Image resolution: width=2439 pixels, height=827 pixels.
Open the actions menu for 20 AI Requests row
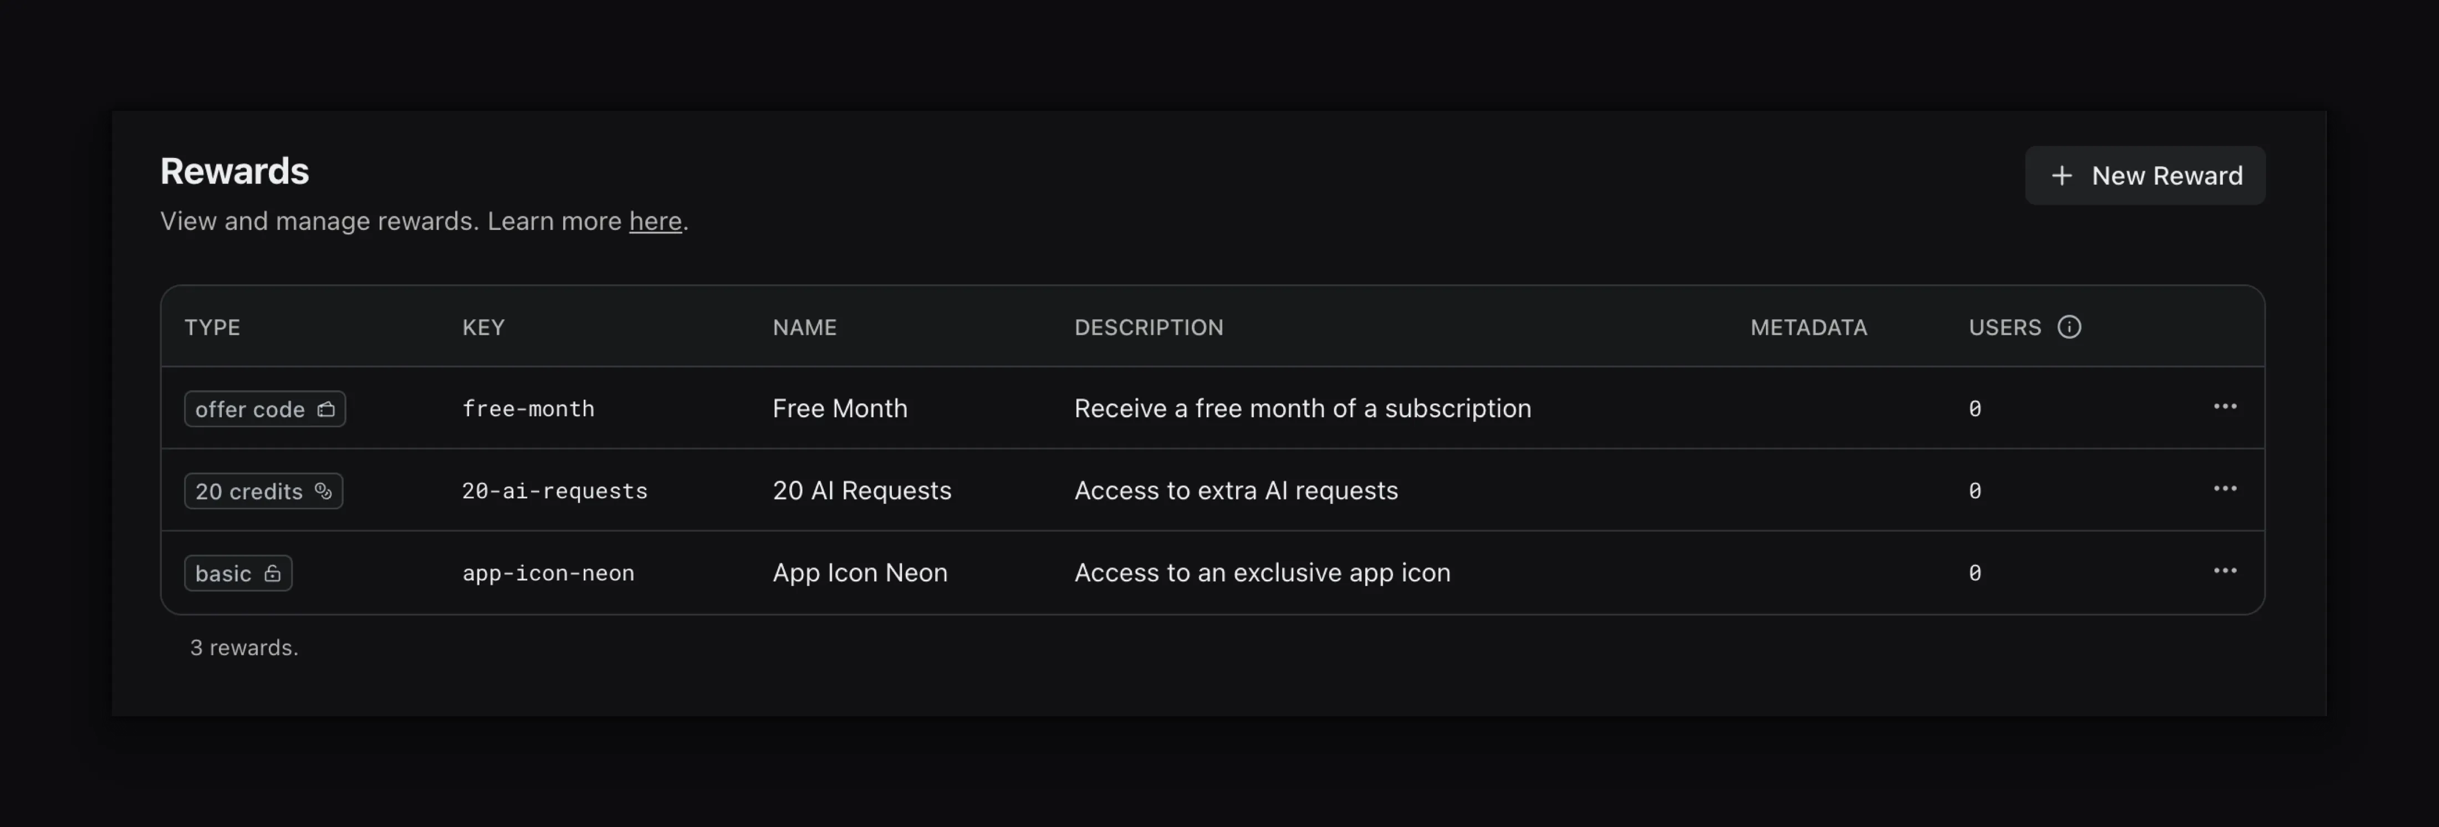tap(2224, 489)
